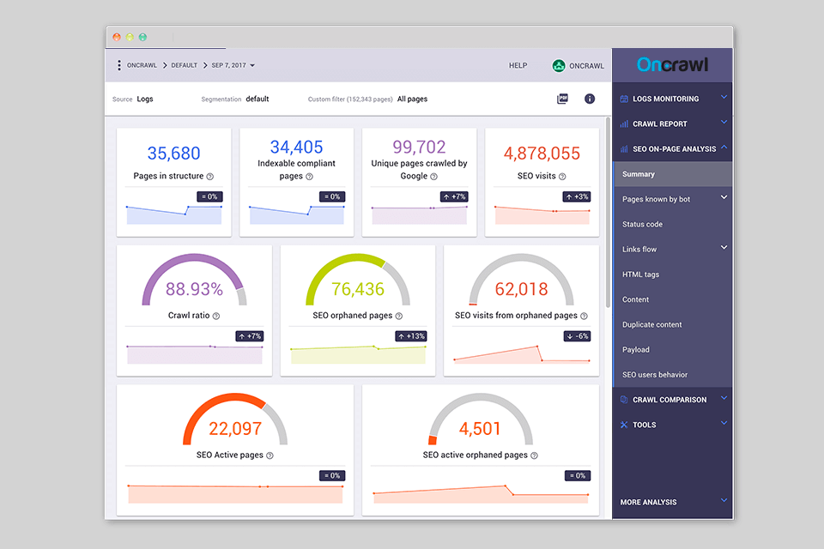Click the +3% trend badge on SEO visits
The width and height of the screenshot is (824, 549).
click(x=577, y=196)
